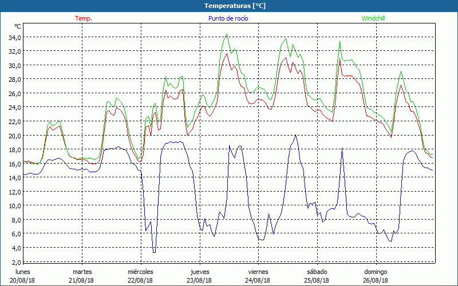Viewport: 458px width, 286px height.
Task: Click the 22,0 y-axis value
Action: click(x=14, y=122)
